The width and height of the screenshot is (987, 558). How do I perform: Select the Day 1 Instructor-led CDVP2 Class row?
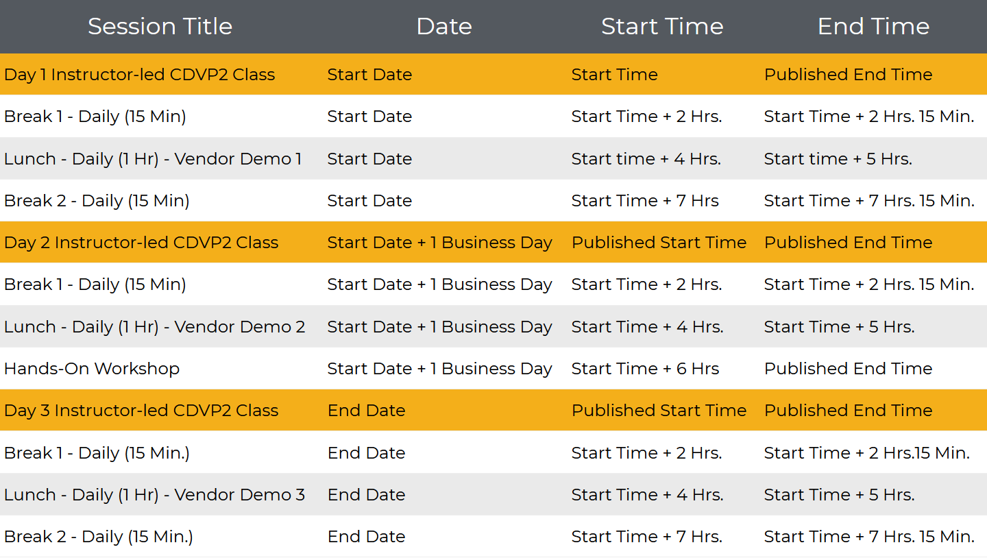493,74
